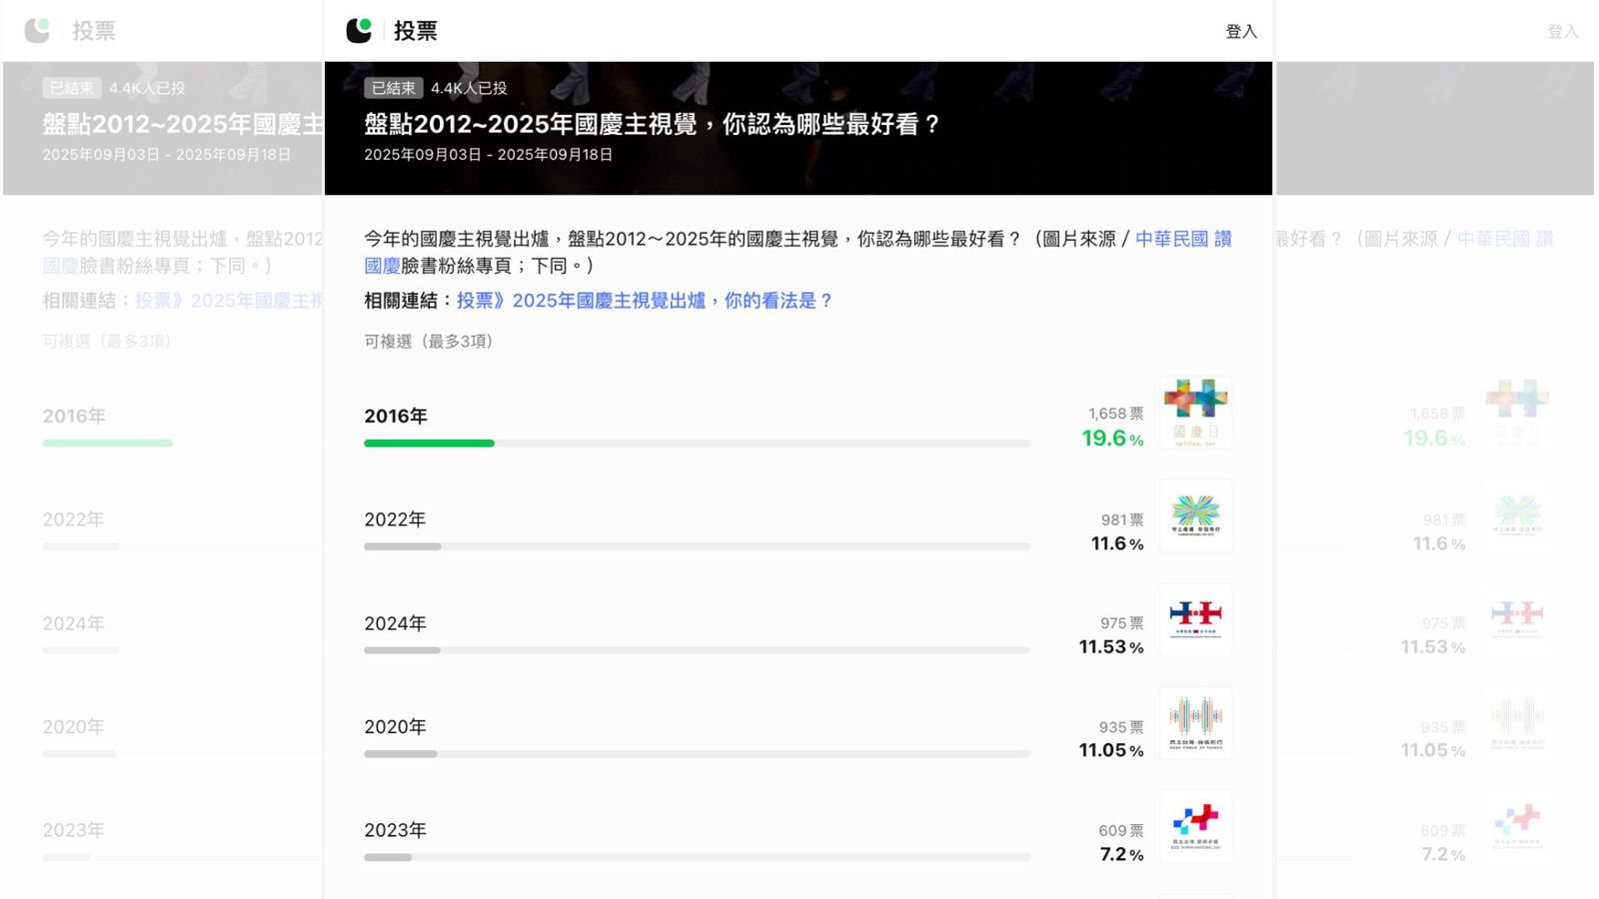Click the 已結束 status badge
The height and width of the screenshot is (899, 1599).
coord(392,88)
